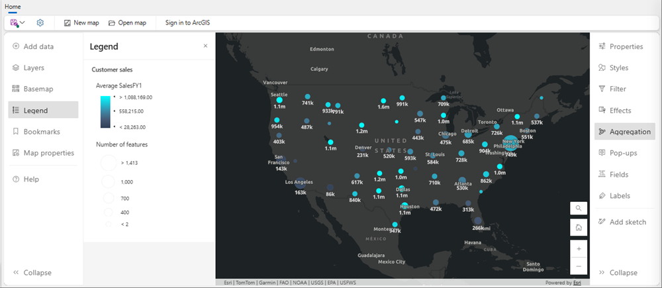The image size is (662, 288).
Task: Click the Los Angeles 163k cluster
Action: click(300, 183)
